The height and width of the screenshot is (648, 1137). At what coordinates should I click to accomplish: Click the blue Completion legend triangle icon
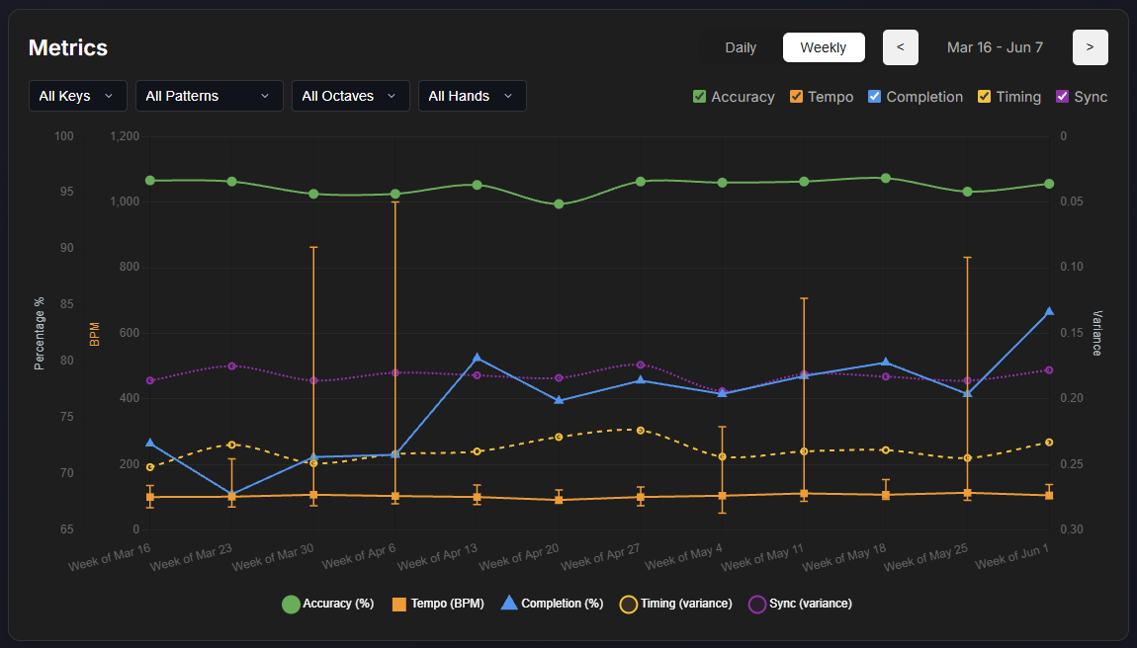(x=509, y=603)
